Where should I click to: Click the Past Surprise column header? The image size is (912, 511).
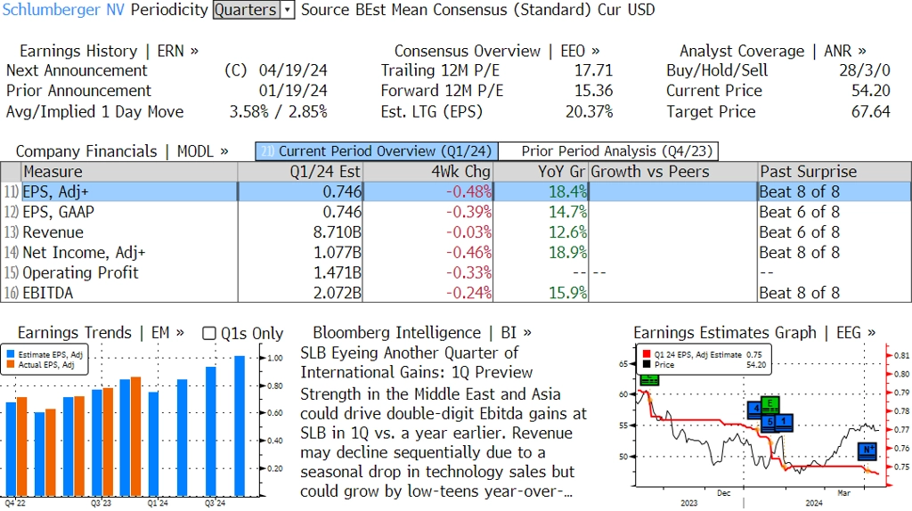coord(834,172)
